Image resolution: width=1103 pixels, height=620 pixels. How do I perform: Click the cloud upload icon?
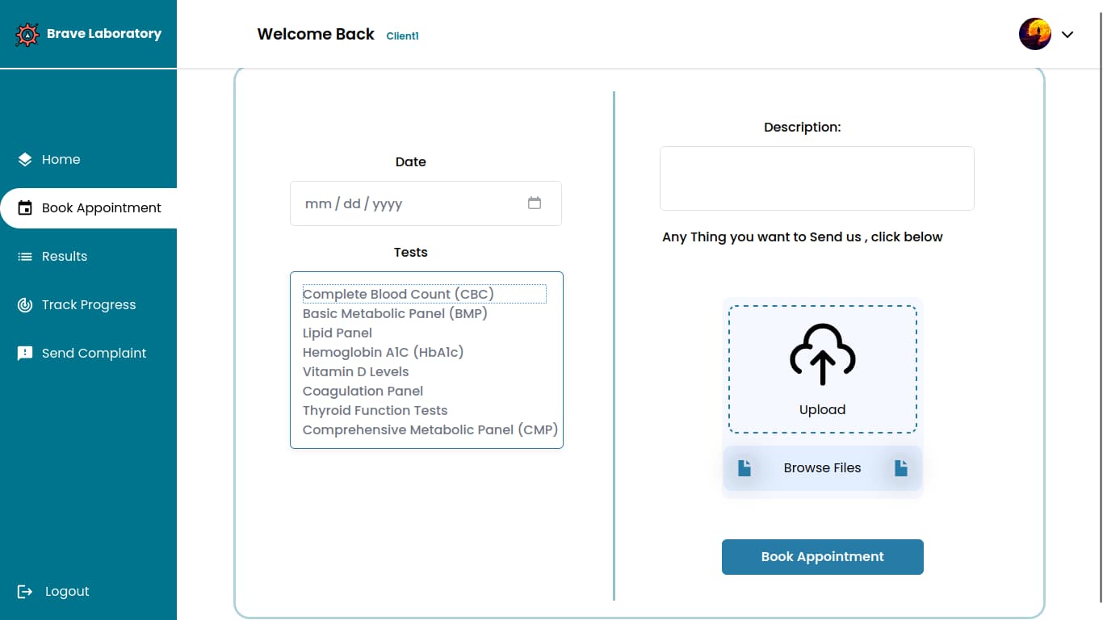tap(822, 355)
